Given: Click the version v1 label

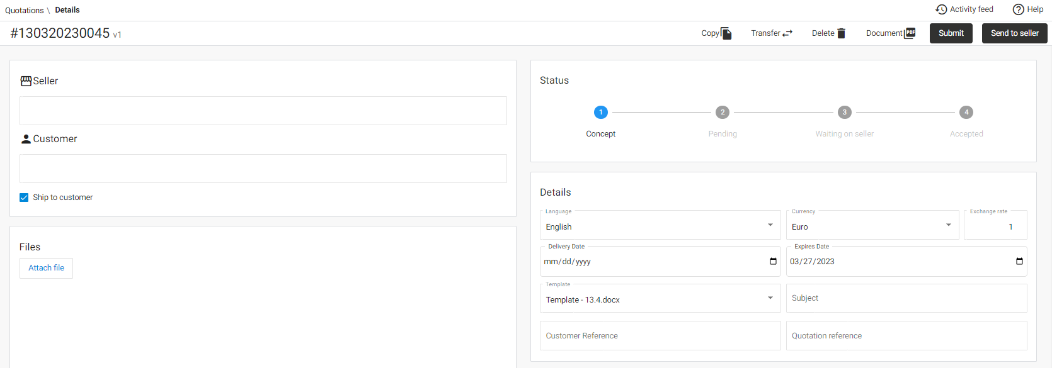Looking at the screenshot, I should 117,35.
